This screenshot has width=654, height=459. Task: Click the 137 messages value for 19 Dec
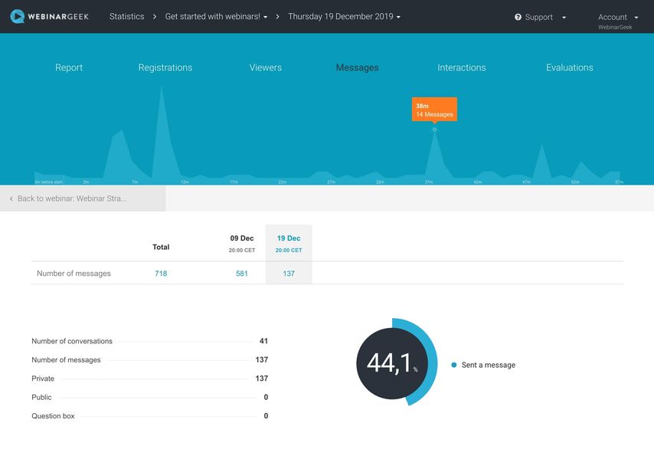(x=288, y=273)
